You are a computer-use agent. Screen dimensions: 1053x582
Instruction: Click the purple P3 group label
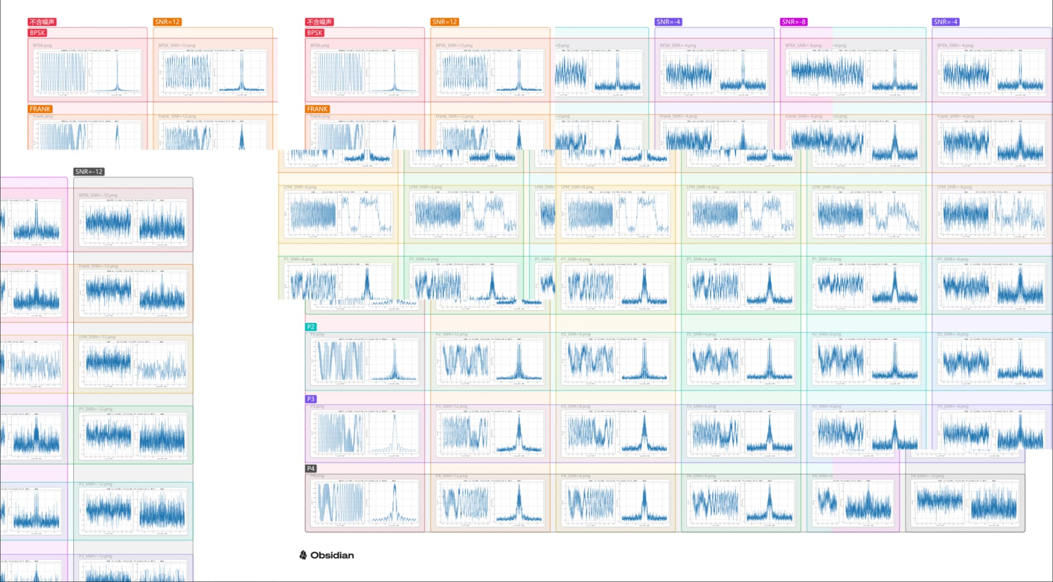tap(310, 399)
